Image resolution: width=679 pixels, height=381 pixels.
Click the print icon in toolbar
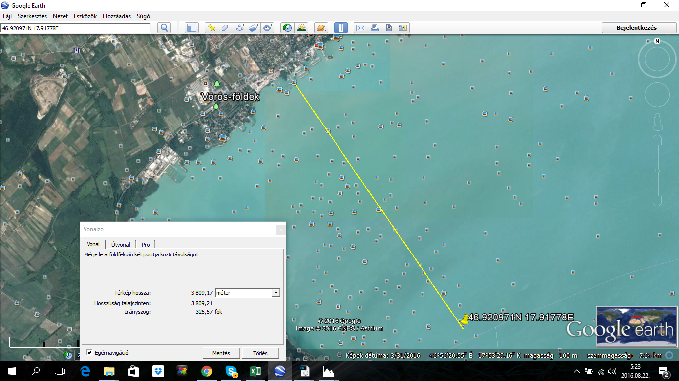pos(375,28)
